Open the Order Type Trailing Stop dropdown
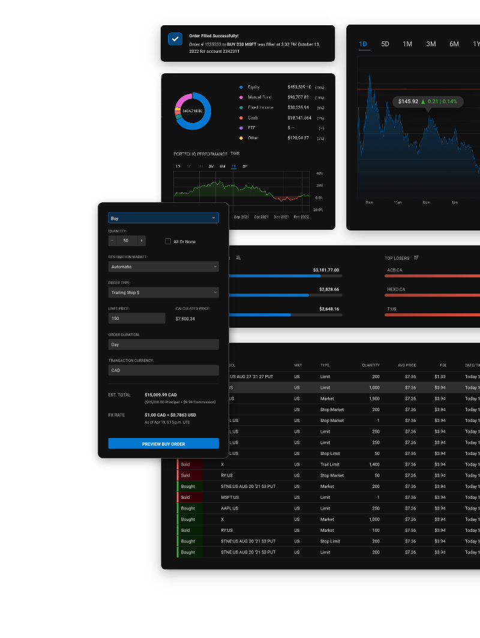The width and height of the screenshot is (480, 638). point(163,292)
